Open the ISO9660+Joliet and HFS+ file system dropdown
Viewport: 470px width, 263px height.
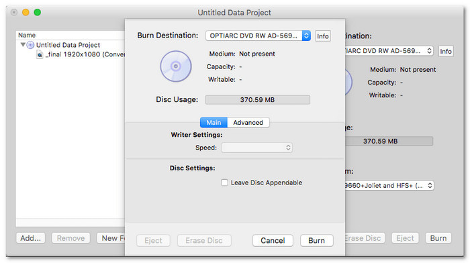389,185
